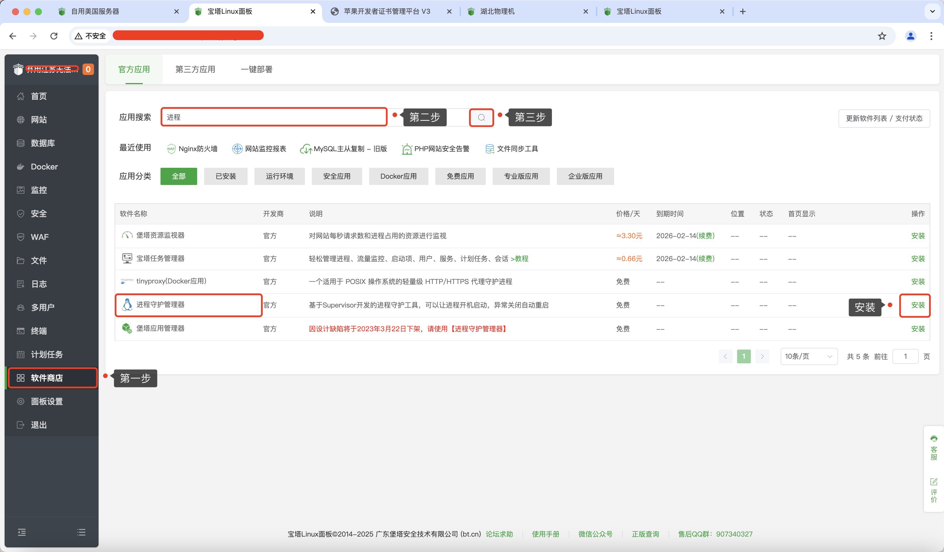Go to next page arrow in pagination
The image size is (944, 552).
pos(762,356)
